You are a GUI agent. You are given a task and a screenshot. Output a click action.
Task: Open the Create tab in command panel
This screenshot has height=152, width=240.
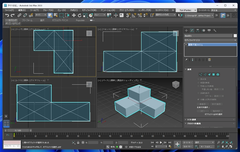186,30
